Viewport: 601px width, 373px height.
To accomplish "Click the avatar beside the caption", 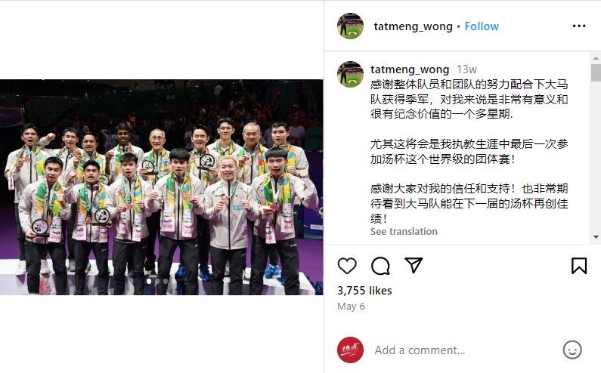I will pyautogui.click(x=350, y=74).
